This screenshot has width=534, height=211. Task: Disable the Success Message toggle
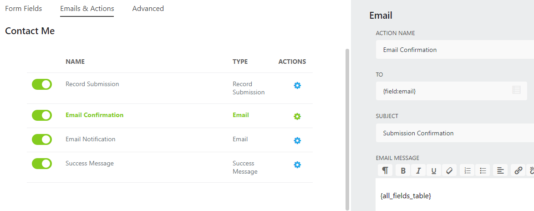42,164
